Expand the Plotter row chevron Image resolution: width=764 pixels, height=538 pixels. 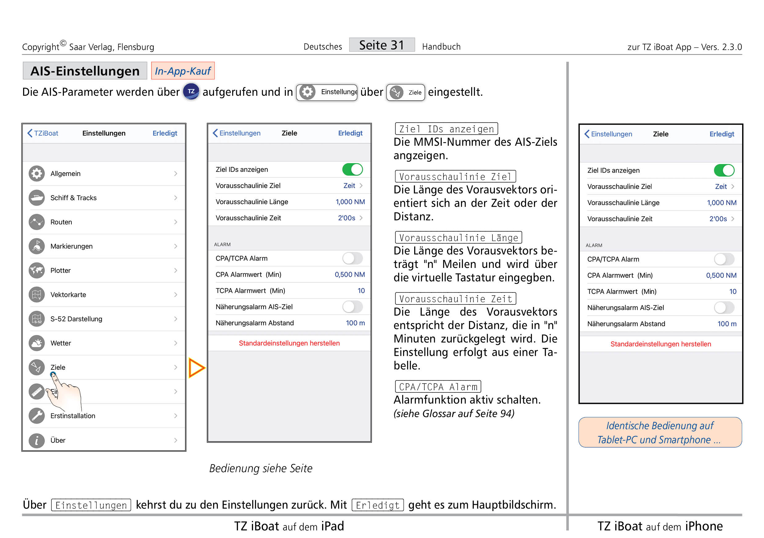tap(176, 271)
